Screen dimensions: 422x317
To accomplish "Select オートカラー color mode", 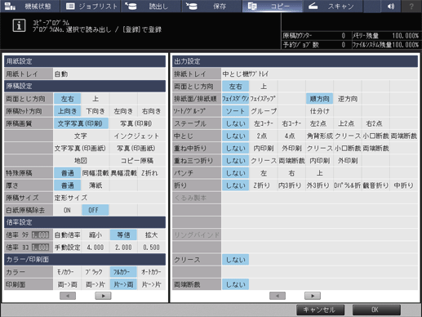I will click(151, 272).
